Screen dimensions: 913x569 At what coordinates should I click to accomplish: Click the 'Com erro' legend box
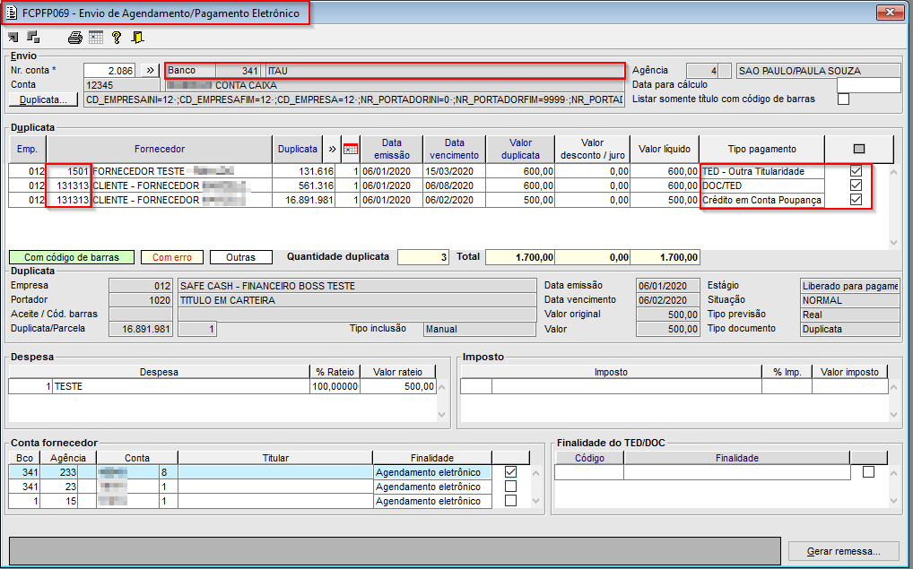172,257
